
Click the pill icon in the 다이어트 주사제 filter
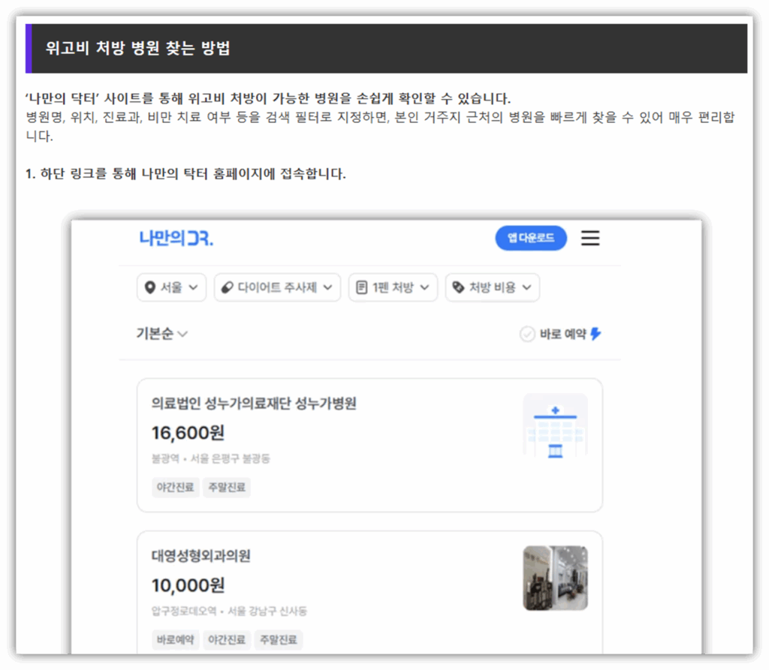pyautogui.click(x=227, y=287)
